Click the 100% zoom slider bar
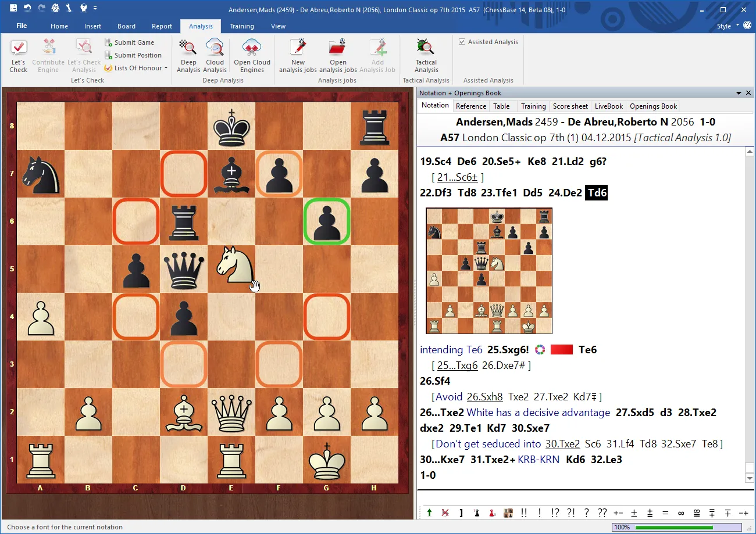The width and height of the screenshot is (756, 534). (678, 527)
